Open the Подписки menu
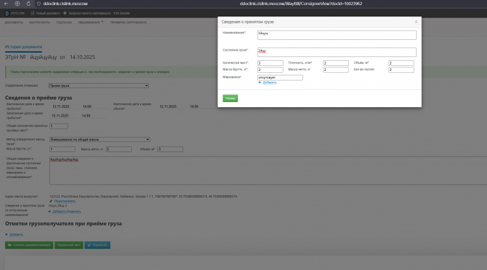This screenshot has height=270, width=487. (63, 22)
